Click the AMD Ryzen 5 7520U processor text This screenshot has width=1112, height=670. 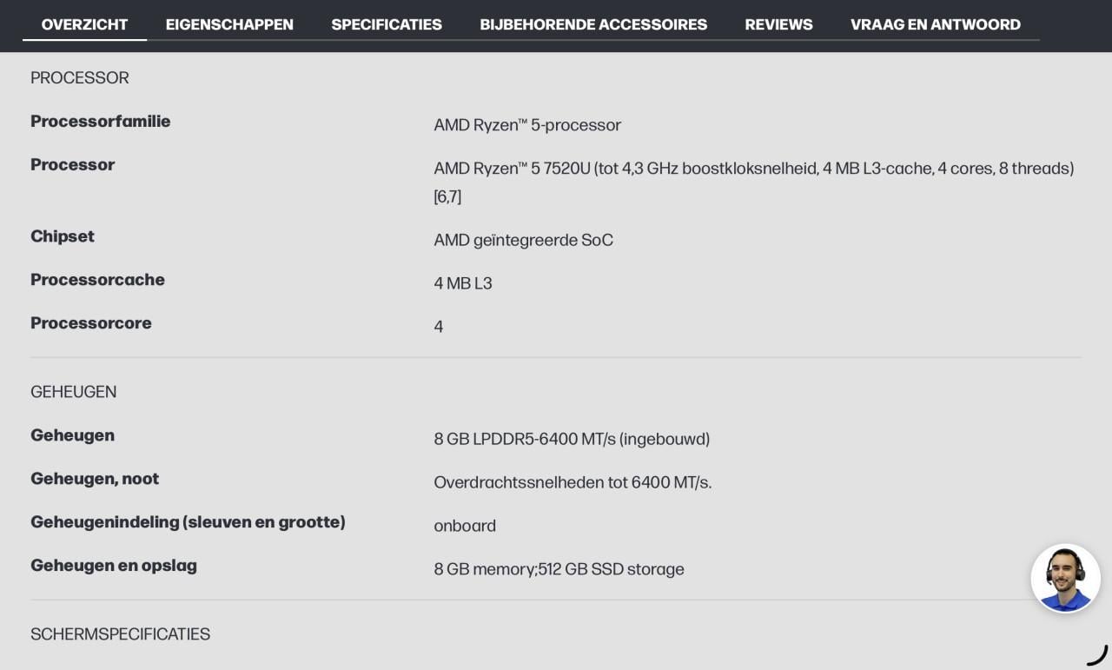(x=754, y=169)
